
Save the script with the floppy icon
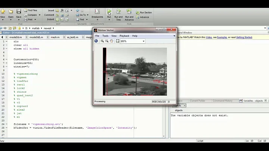(19, 11)
